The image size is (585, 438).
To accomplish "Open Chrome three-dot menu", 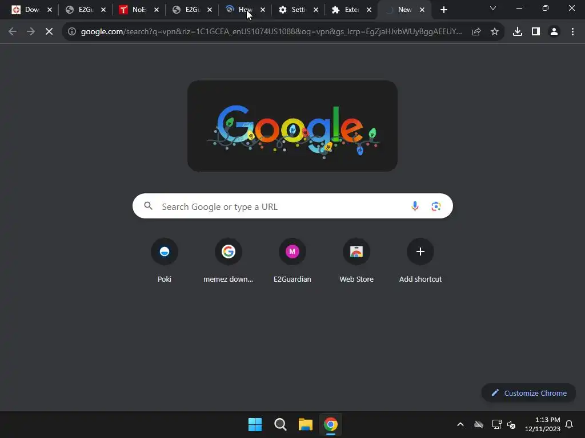I will [x=572, y=32].
